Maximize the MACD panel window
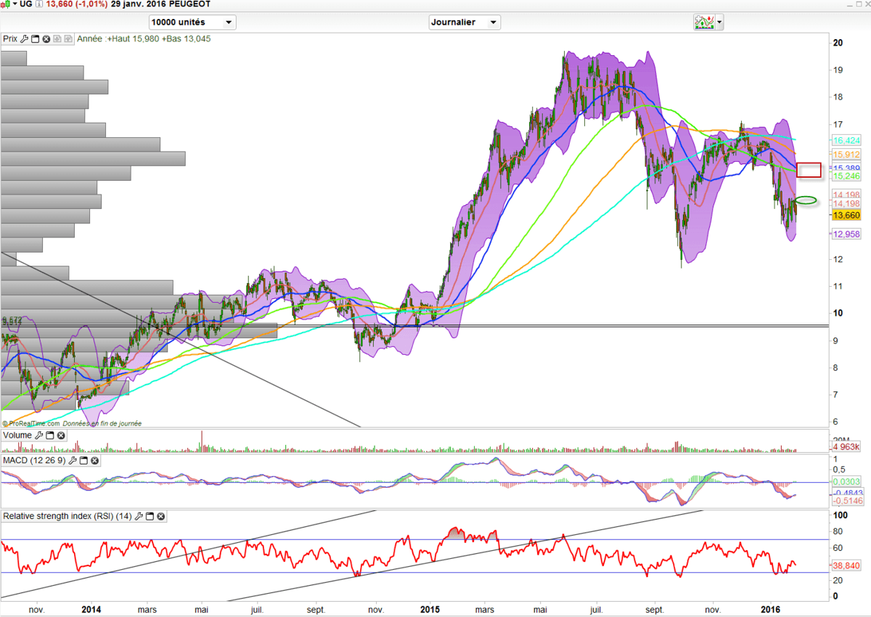The image size is (871, 617). pyautogui.click(x=83, y=461)
